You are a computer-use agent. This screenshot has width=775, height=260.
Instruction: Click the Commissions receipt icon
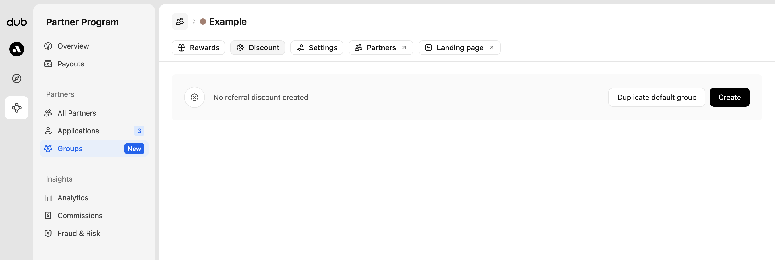[x=48, y=216]
